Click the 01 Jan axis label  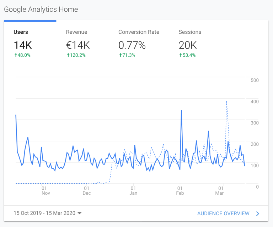click(x=133, y=191)
